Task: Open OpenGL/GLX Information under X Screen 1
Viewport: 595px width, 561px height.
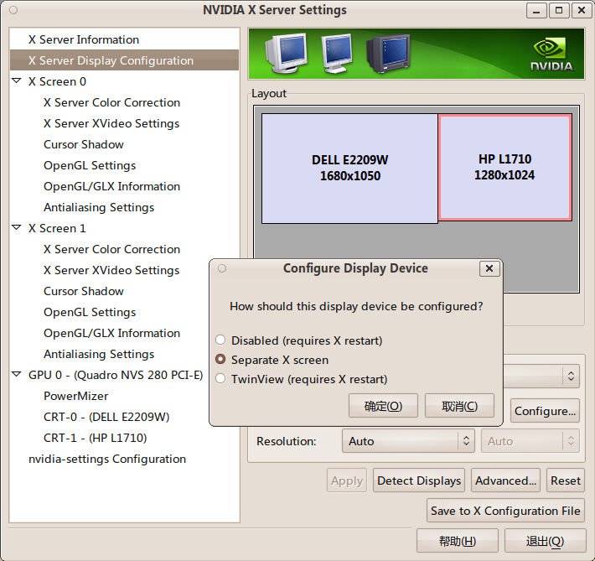Action: pyautogui.click(x=111, y=333)
